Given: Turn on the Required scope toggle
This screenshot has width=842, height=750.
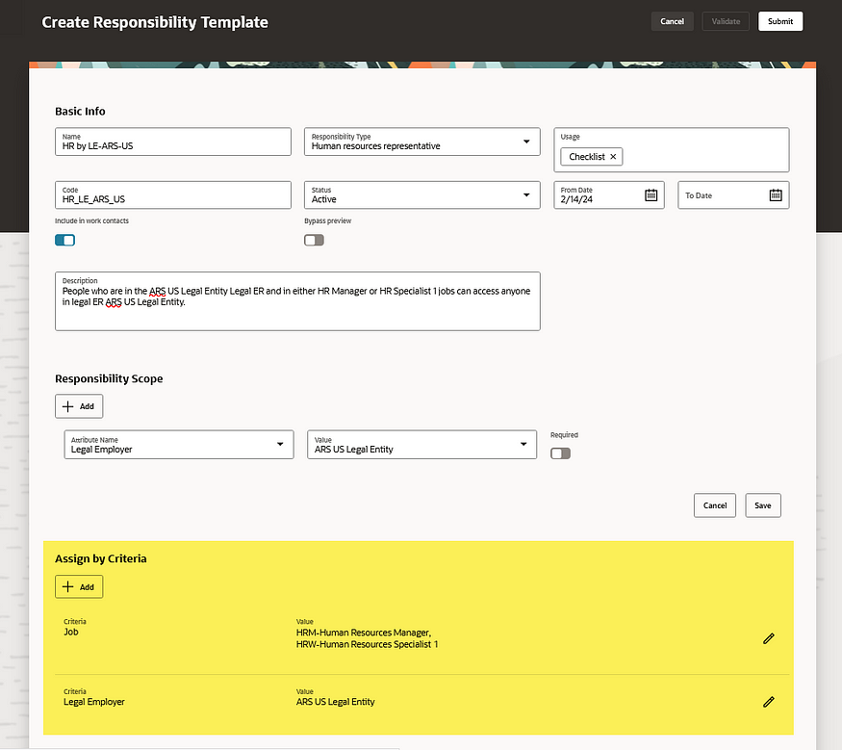Looking at the screenshot, I should pyautogui.click(x=560, y=453).
